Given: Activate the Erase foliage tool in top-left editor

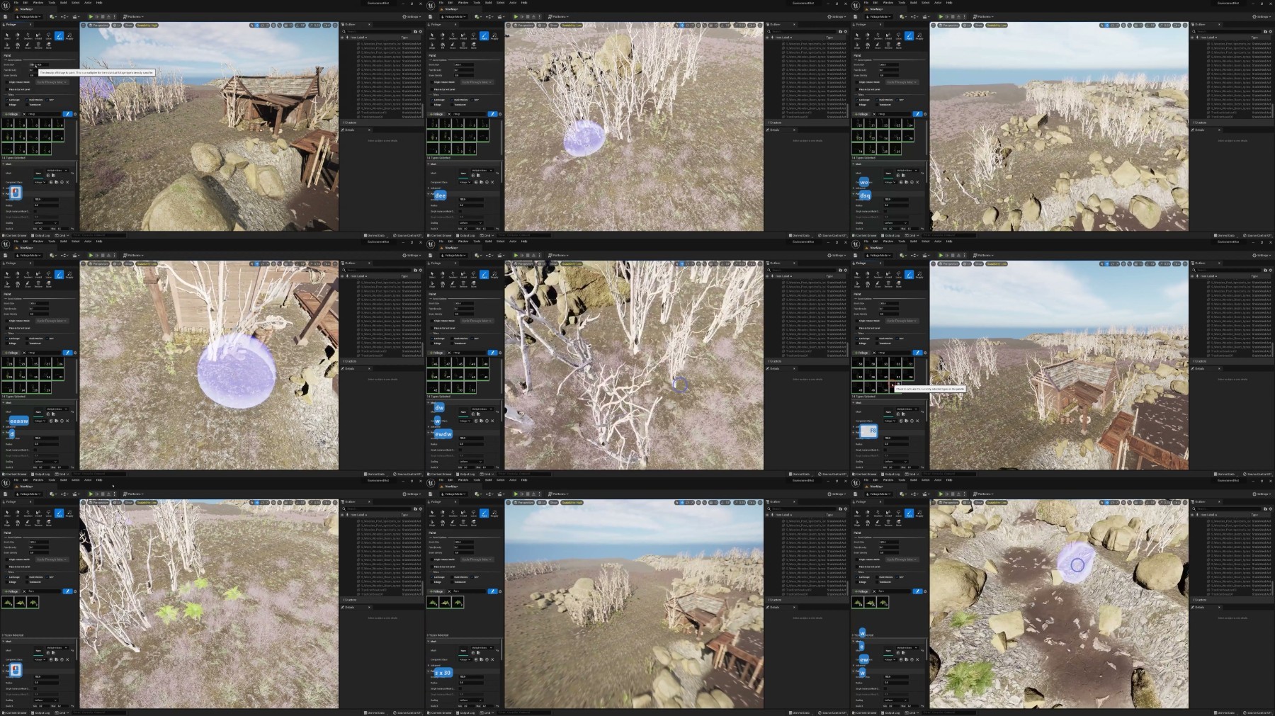Looking at the screenshot, I should point(28,46).
